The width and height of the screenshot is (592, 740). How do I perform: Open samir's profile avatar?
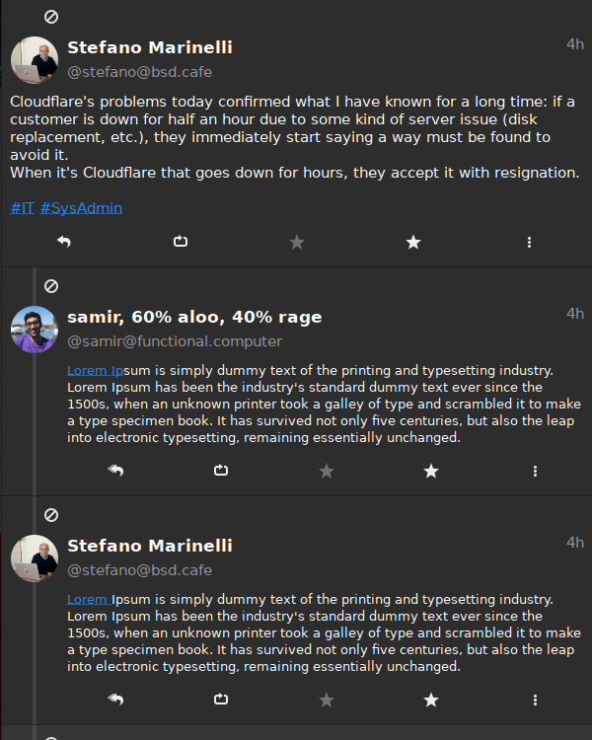point(35,329)
